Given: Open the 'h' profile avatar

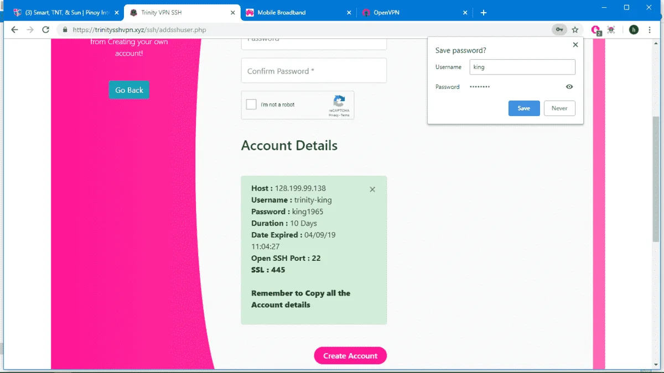Looking at the screenshot, I should coord(634,30).
